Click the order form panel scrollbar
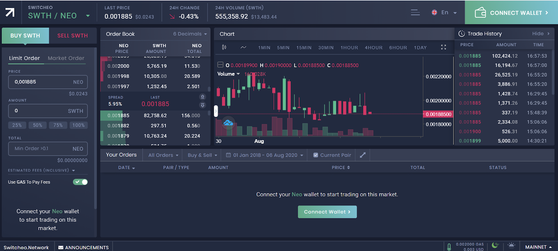This screenshot has height=251, width=558. (x=95, y=129)
